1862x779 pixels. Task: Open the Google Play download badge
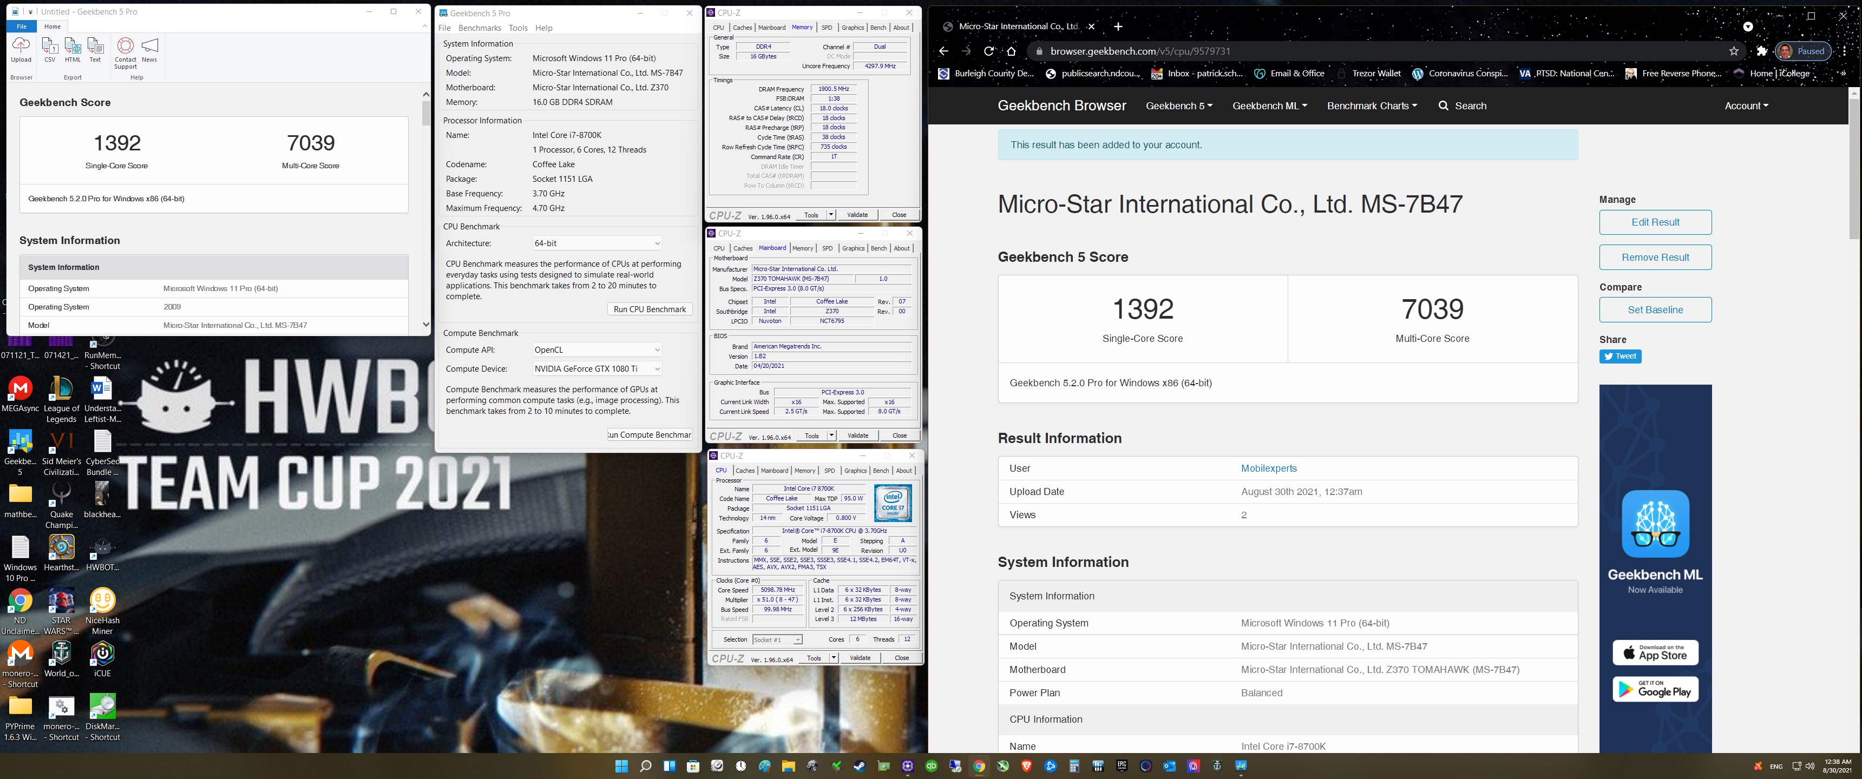1655,689
